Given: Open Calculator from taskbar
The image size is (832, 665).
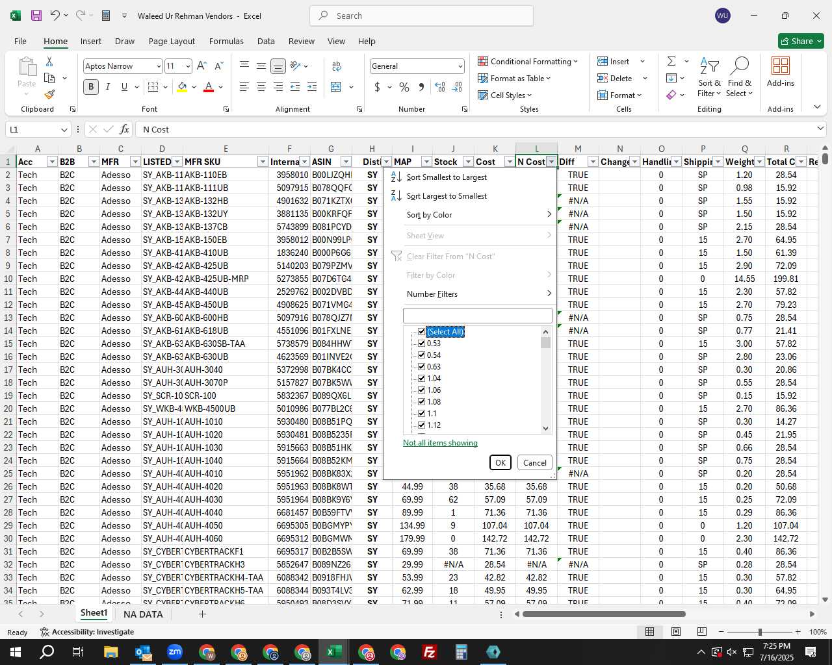Looking at the screenshot, I should 461,652.
